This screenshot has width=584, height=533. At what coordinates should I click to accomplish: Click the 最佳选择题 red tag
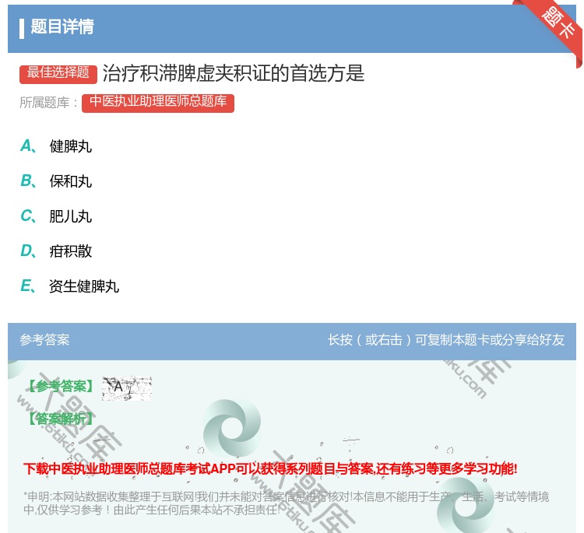click(x=58, y=73)
